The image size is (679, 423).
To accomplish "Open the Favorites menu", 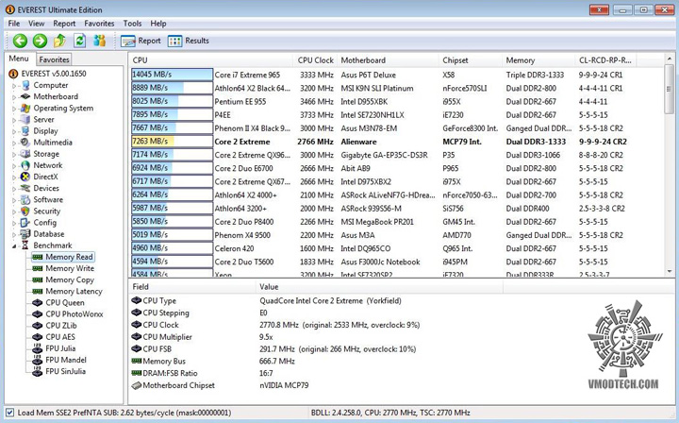I will point(99,24).
